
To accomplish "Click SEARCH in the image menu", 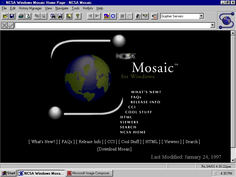I will click(128, 127).
